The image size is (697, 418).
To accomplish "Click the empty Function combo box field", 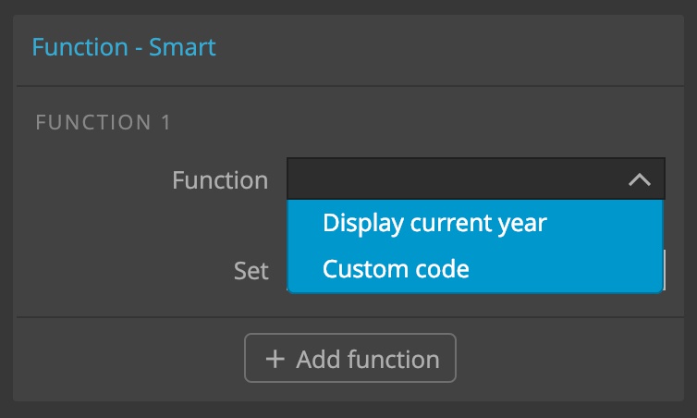I will [476, 178].
